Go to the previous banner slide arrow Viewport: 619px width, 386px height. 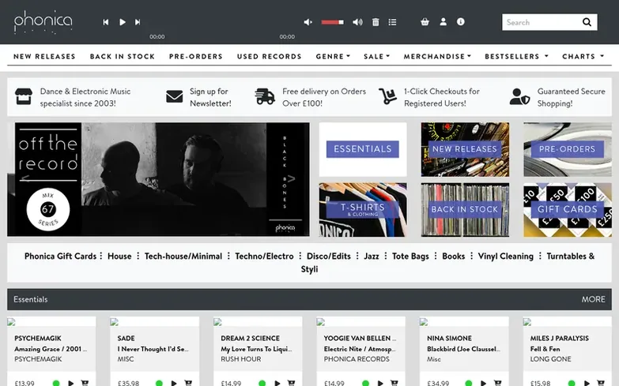25,179
